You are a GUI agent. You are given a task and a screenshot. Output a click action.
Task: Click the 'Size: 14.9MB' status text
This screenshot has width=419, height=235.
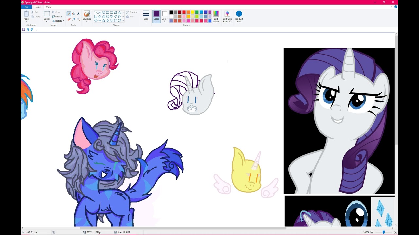point(124,232)
